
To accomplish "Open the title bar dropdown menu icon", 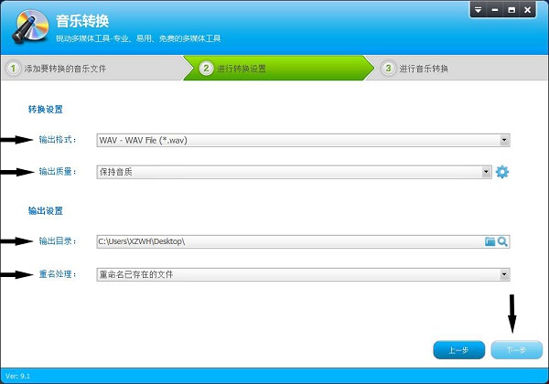I will (479, 10).
